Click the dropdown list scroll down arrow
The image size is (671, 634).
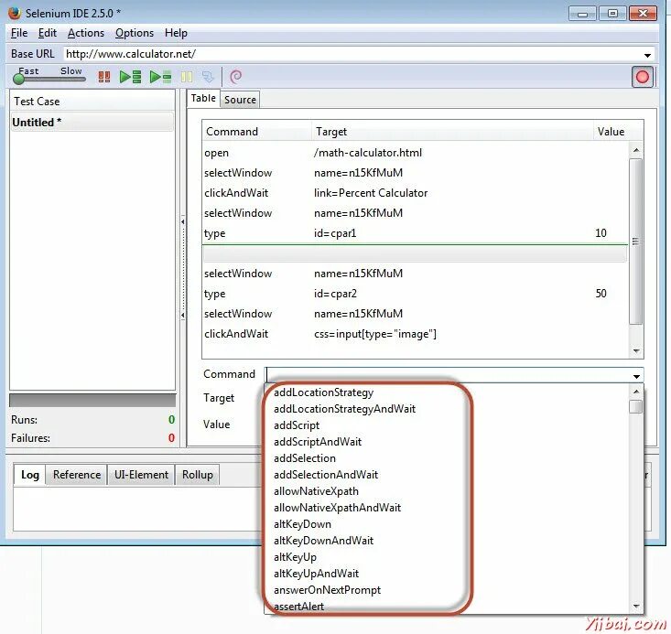[636, 606]
